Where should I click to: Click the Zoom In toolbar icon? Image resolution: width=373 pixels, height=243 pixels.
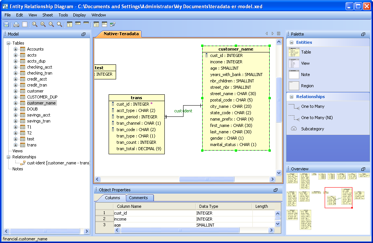click(x=42, y=24)
